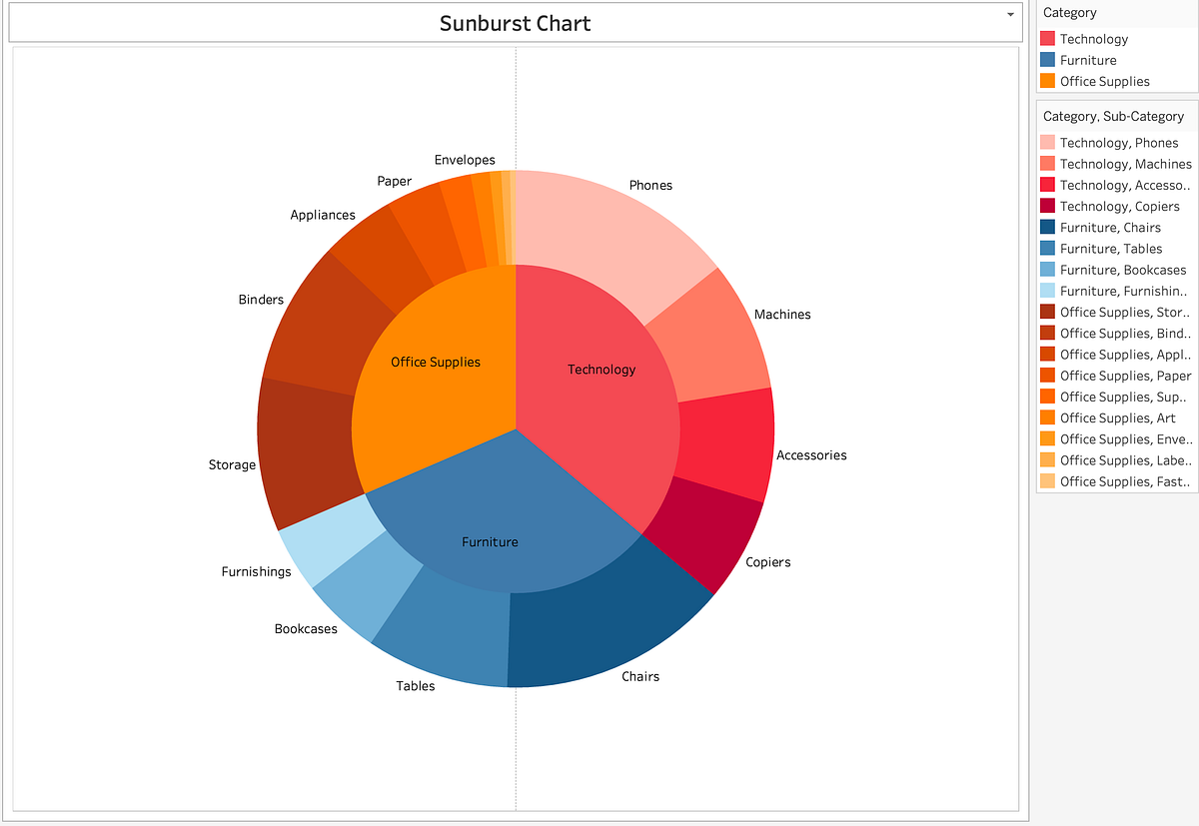Open the chart options dropdown near the title
The width and height of the screenshot is (1199, 826).
[x=1010, y=15]
